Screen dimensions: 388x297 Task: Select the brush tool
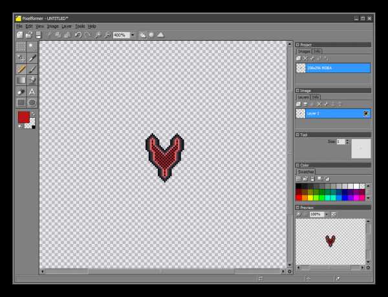click(x=32, y=69)
